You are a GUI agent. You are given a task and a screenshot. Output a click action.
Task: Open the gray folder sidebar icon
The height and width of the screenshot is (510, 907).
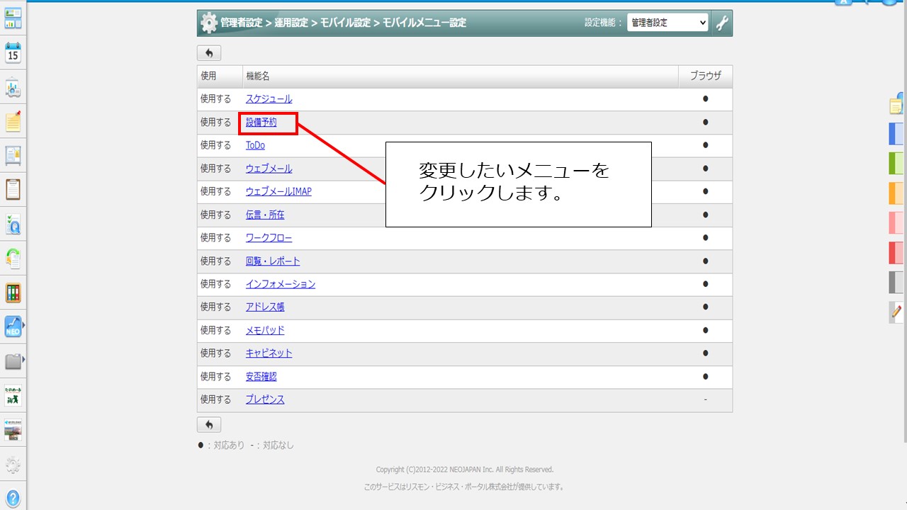(13, 361)
